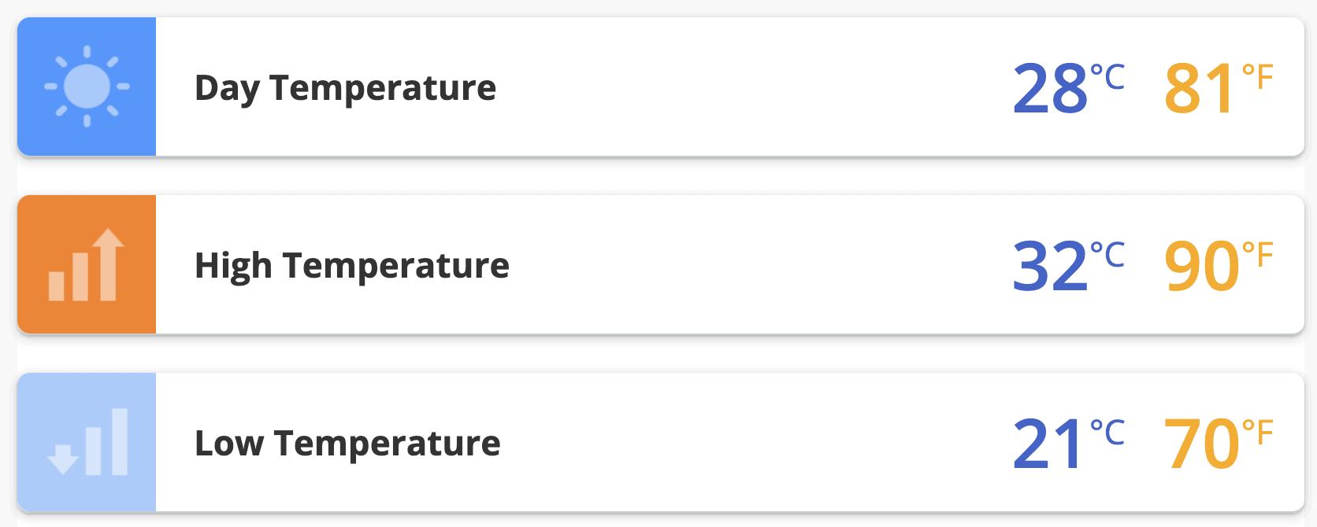The image size is (1317, 527).
Task: Click the sun icon for Day Temperature
Action: [87, 87]
